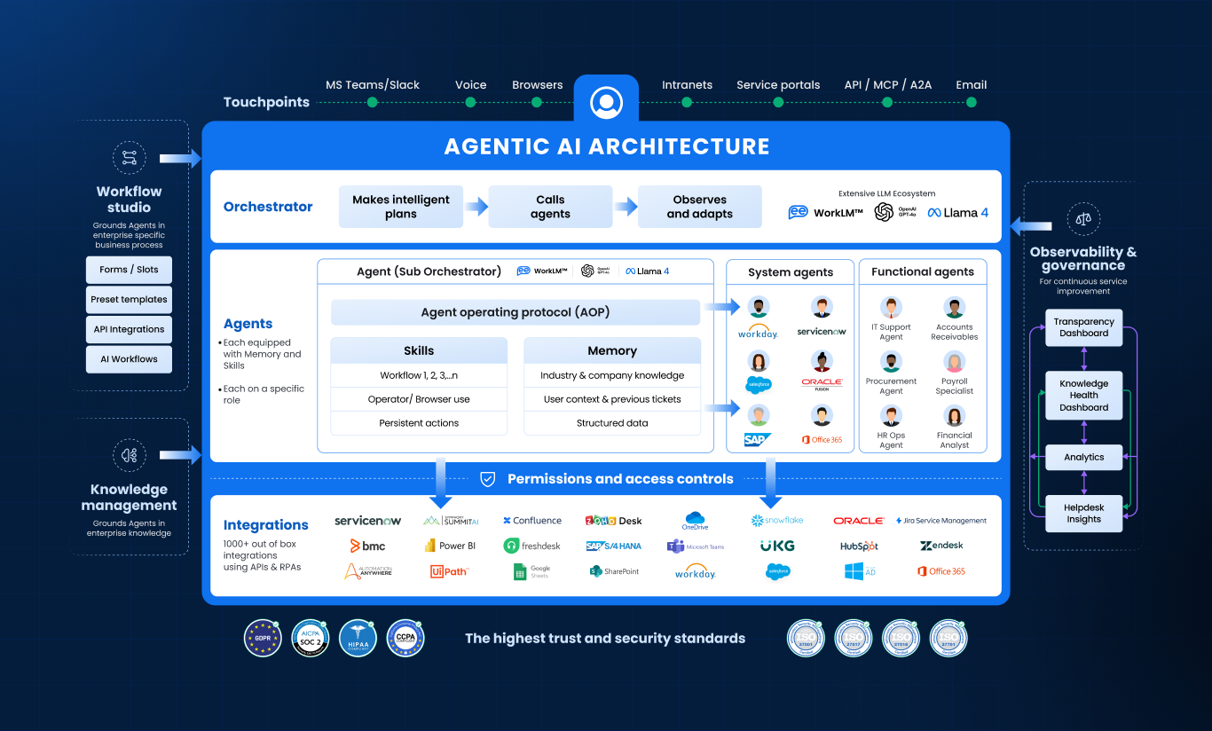Viewport: 1212px width, 731px height.
Task: Open the Transparency Dashboard
Action: (x=1083, y=327)
